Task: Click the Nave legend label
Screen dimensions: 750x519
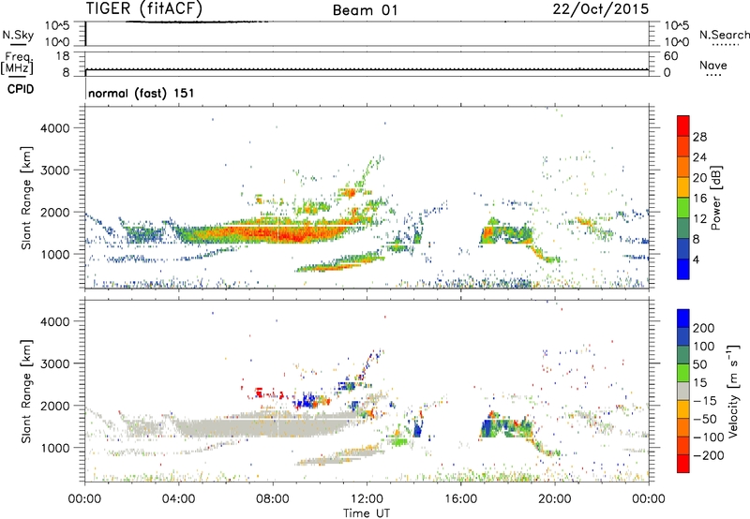Action: (x=713, y=65)
